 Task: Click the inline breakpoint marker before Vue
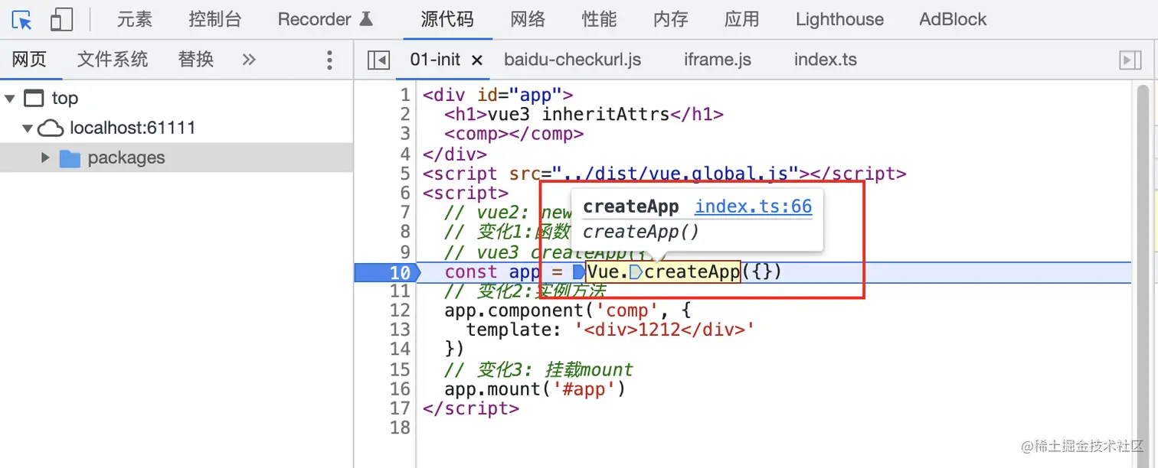(x=579, y=272)
